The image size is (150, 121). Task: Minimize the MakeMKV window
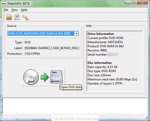[x=127, y=2]
